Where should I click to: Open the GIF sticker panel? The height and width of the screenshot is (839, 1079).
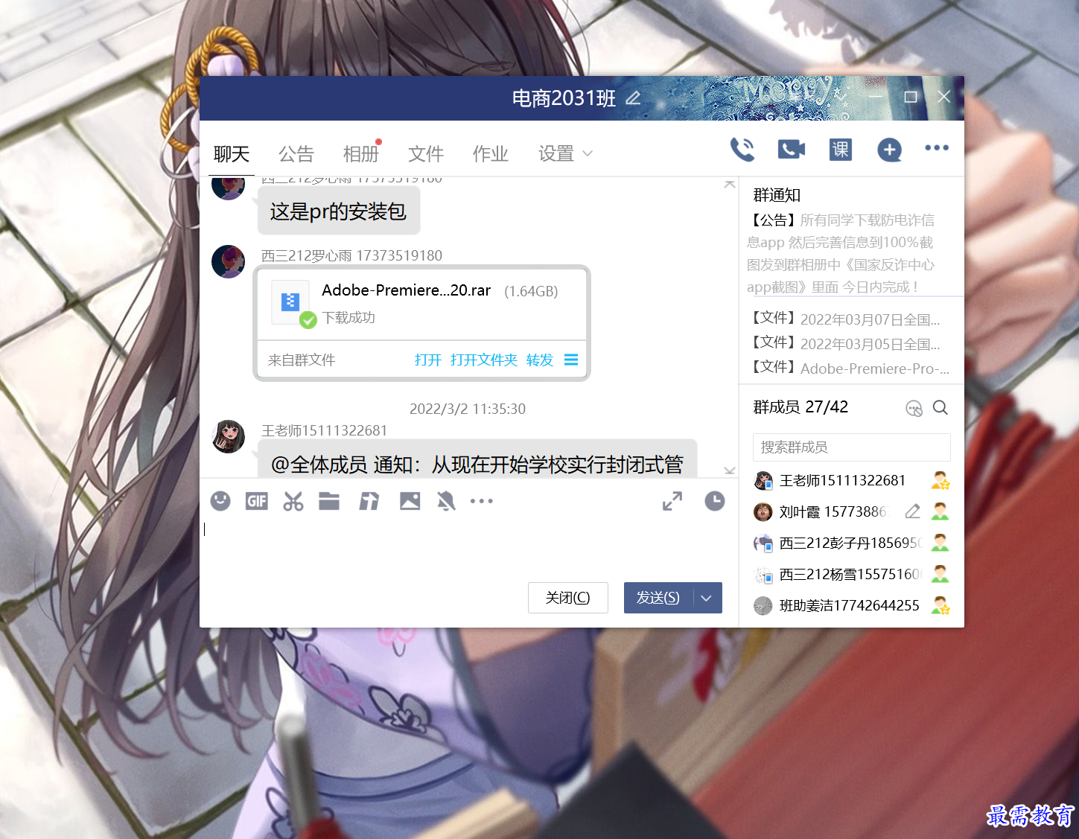click(257, 501)
